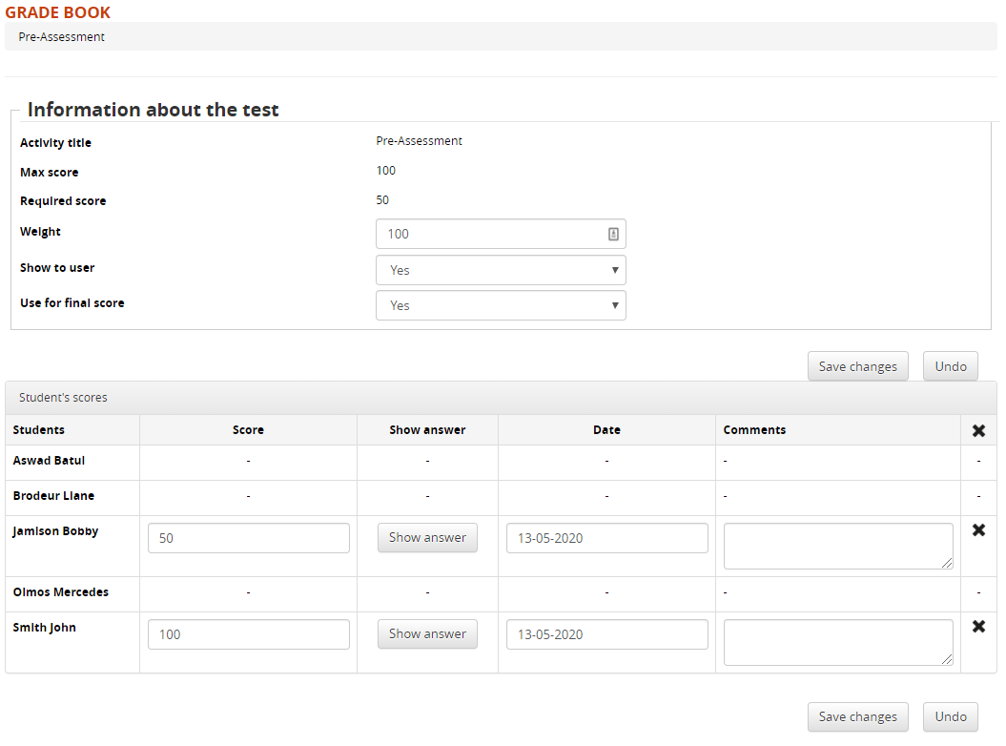Screen dimensions: 1006x746
Task: Click "Save changes" below the scores table
Action: point(857,716)
